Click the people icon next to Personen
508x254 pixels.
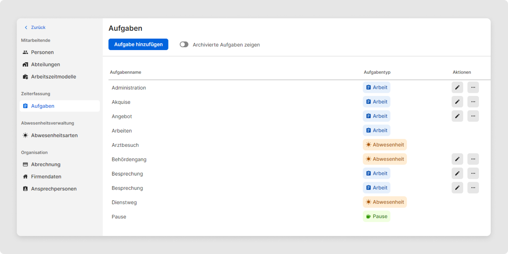point(25,52)
